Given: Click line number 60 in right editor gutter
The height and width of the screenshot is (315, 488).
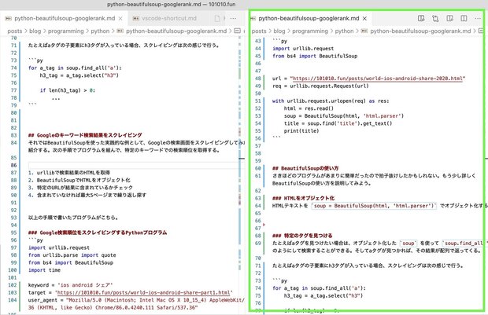Looking at the screenshot, I should [257, 168].
